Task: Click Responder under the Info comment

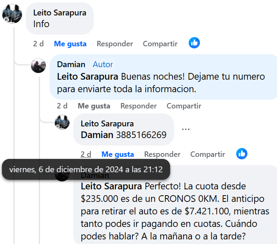Action: [x=115, y=44]
